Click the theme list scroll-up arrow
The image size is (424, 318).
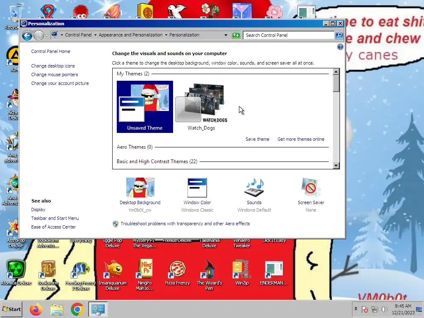click(x=336, y=72)
